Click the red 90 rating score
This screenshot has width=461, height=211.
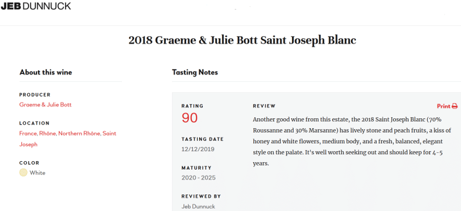tap(190, 118)
